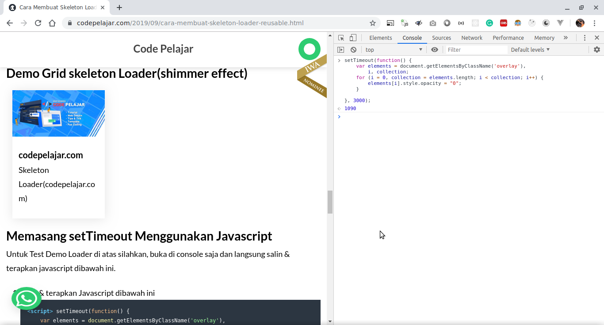The image size is (604, 325).
Task: Show the console sidebar
Action: [x=341, y=50]
